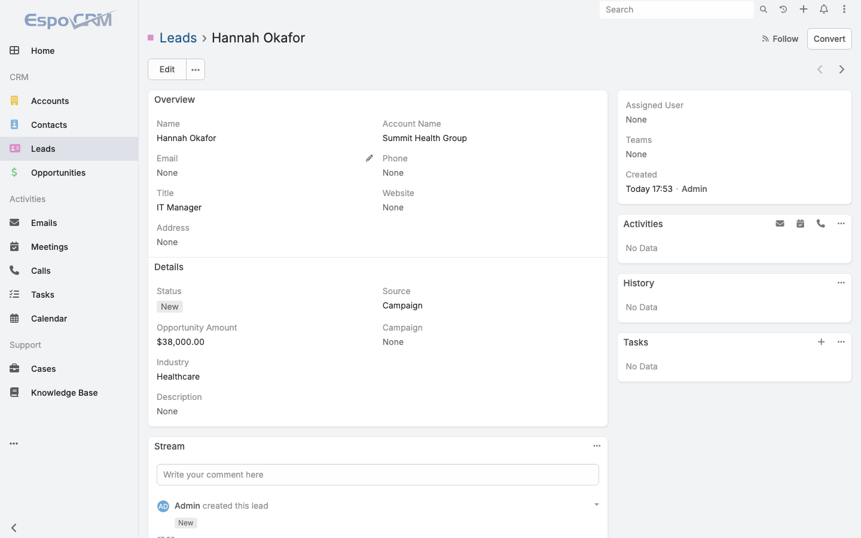The height and width of the screenshot is (538, 861).
Task: Click the stream comment box
Action: click(378, 475)
